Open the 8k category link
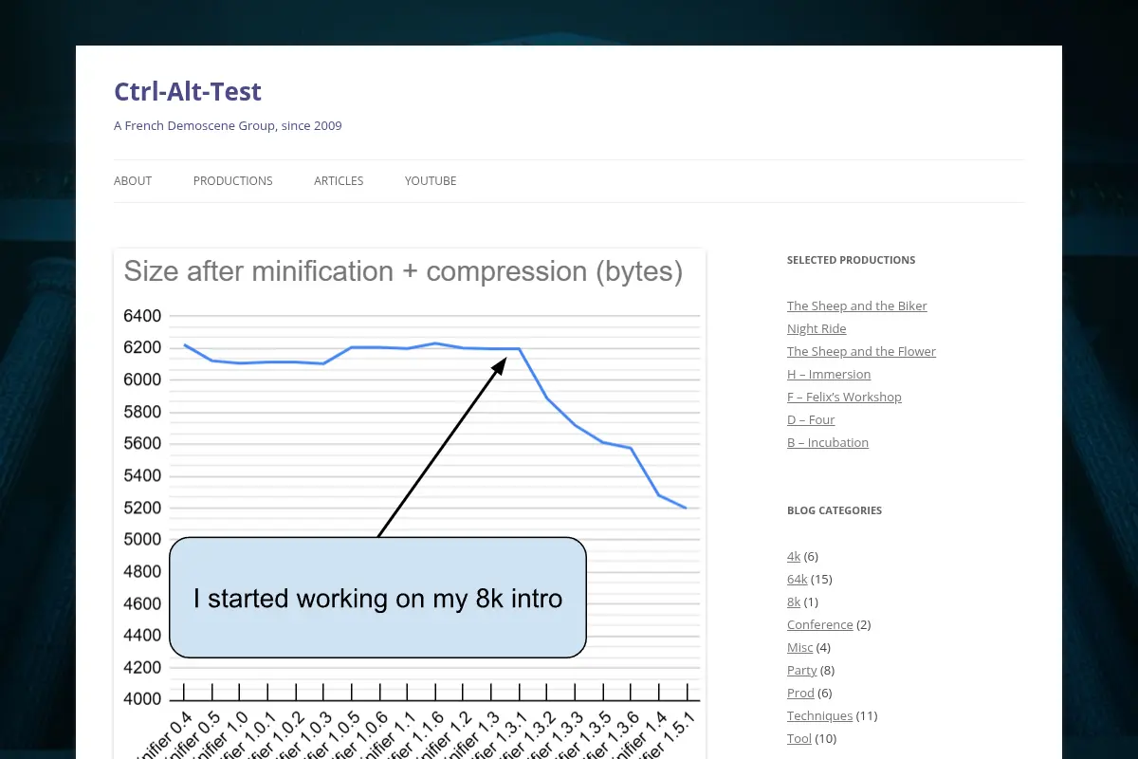This screenshot has width=1138, height=759. [794, 602]
